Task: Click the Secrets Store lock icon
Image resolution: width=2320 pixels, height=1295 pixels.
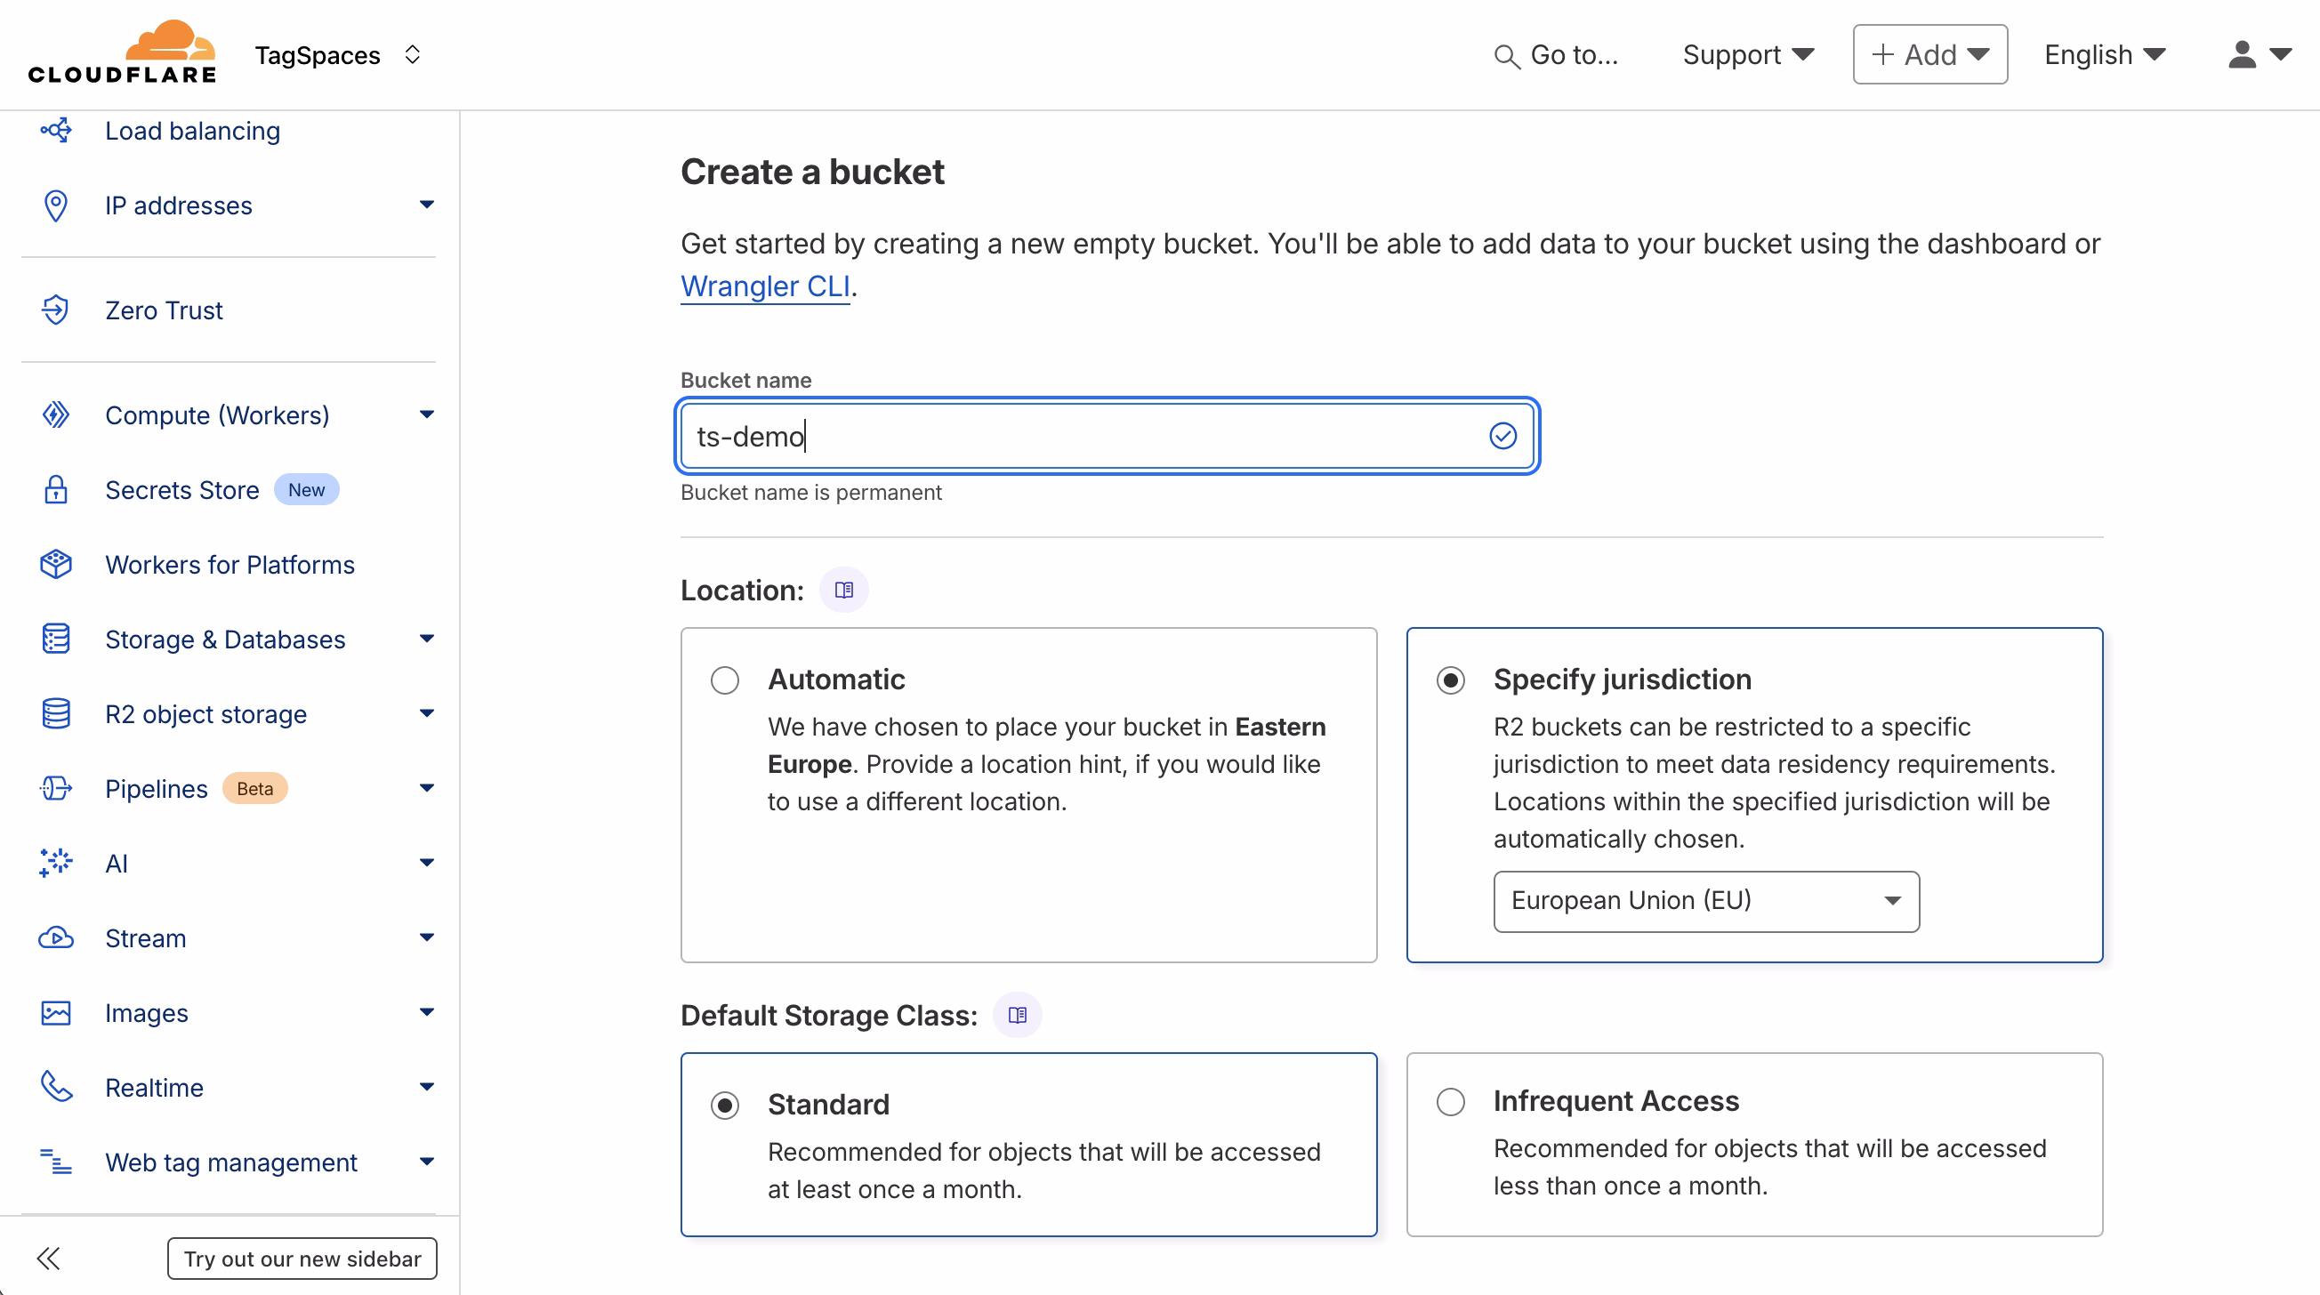Action: click(x=56, y=490)
